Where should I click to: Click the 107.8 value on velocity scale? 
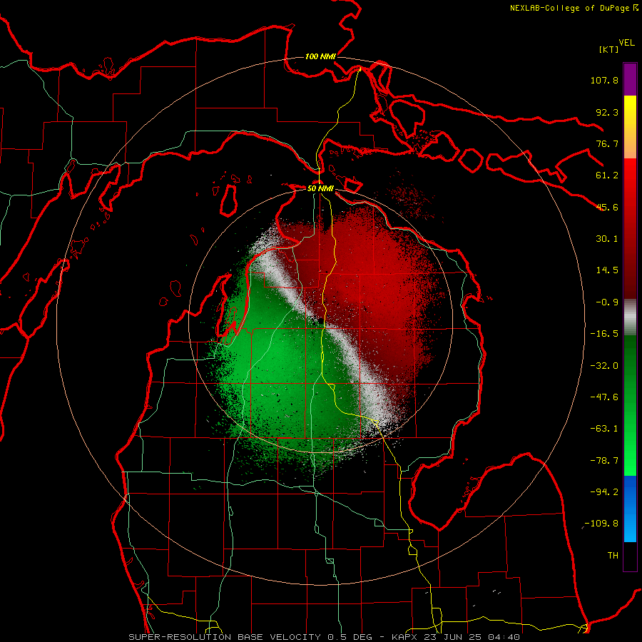(x=604, y=80)
